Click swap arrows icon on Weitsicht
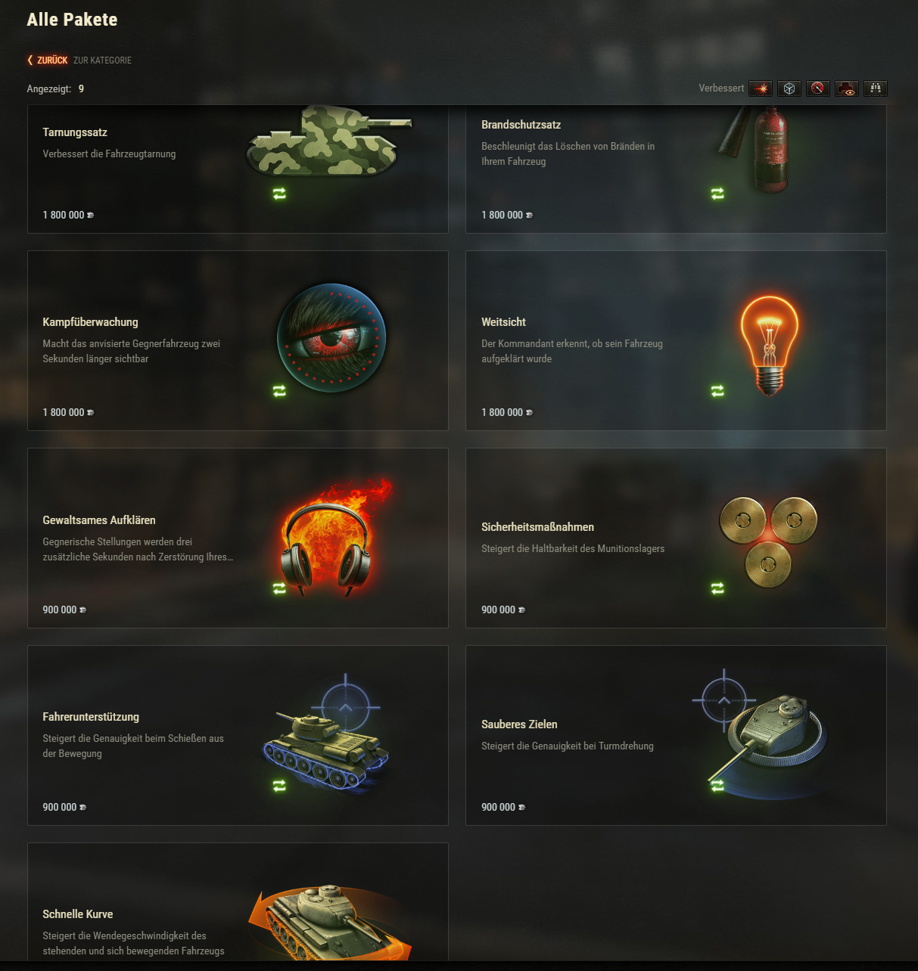Viewport: 918px width, 971px height. pyautogui.click(x=717, y=391)
